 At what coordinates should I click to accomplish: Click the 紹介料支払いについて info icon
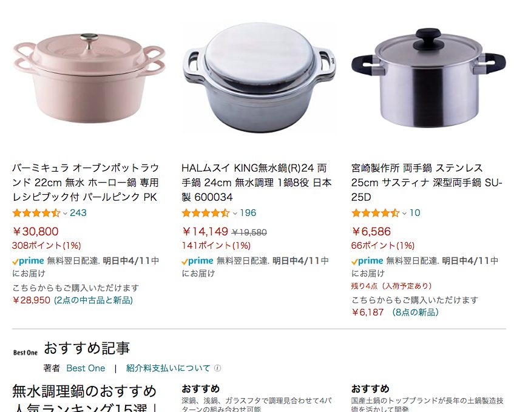point(217,368)
